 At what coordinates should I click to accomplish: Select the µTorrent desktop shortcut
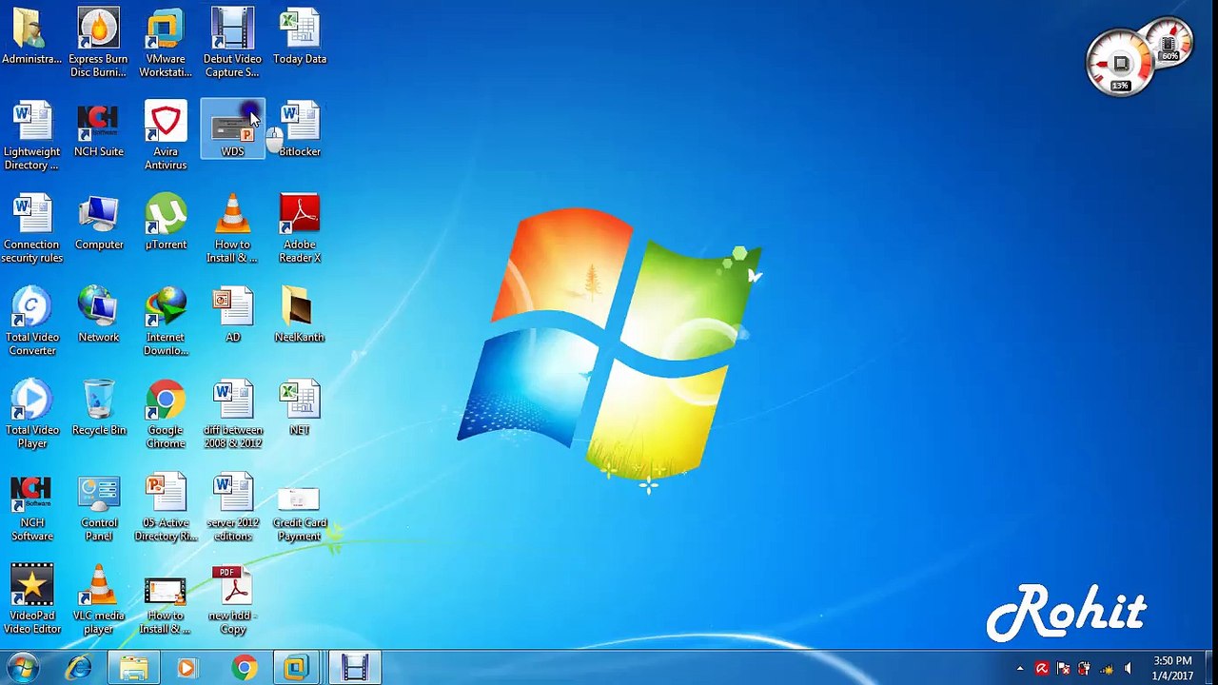click(x=166, y=224)
